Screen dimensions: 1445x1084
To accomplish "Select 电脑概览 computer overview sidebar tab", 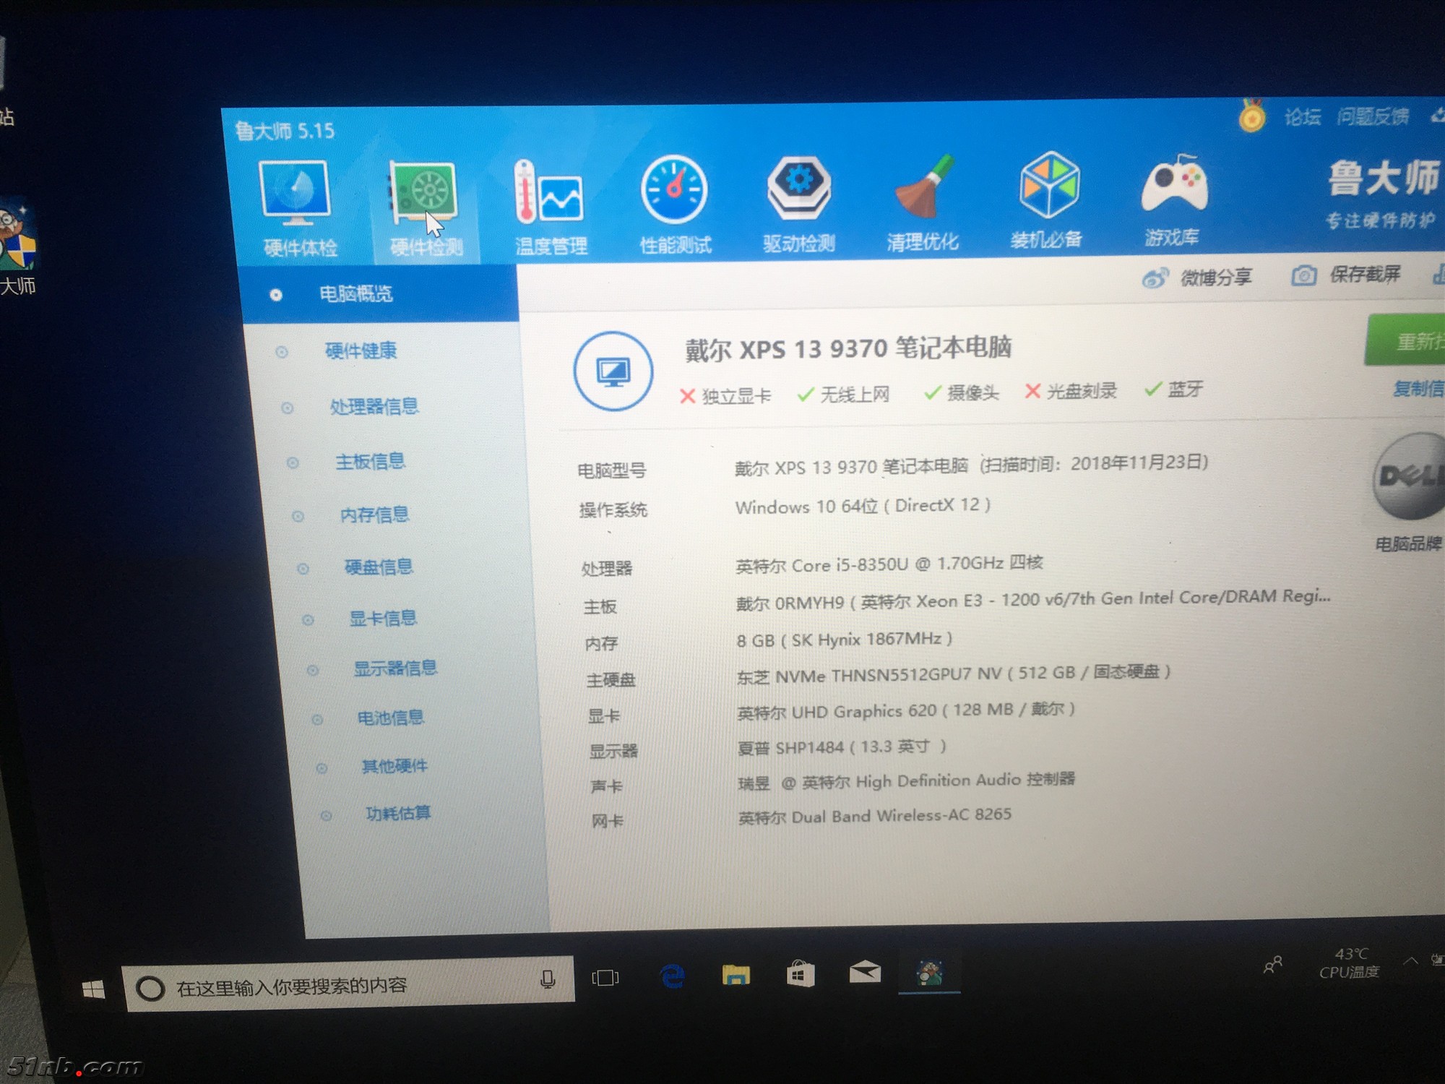I will pyautogui.click(x=356, y=294).
